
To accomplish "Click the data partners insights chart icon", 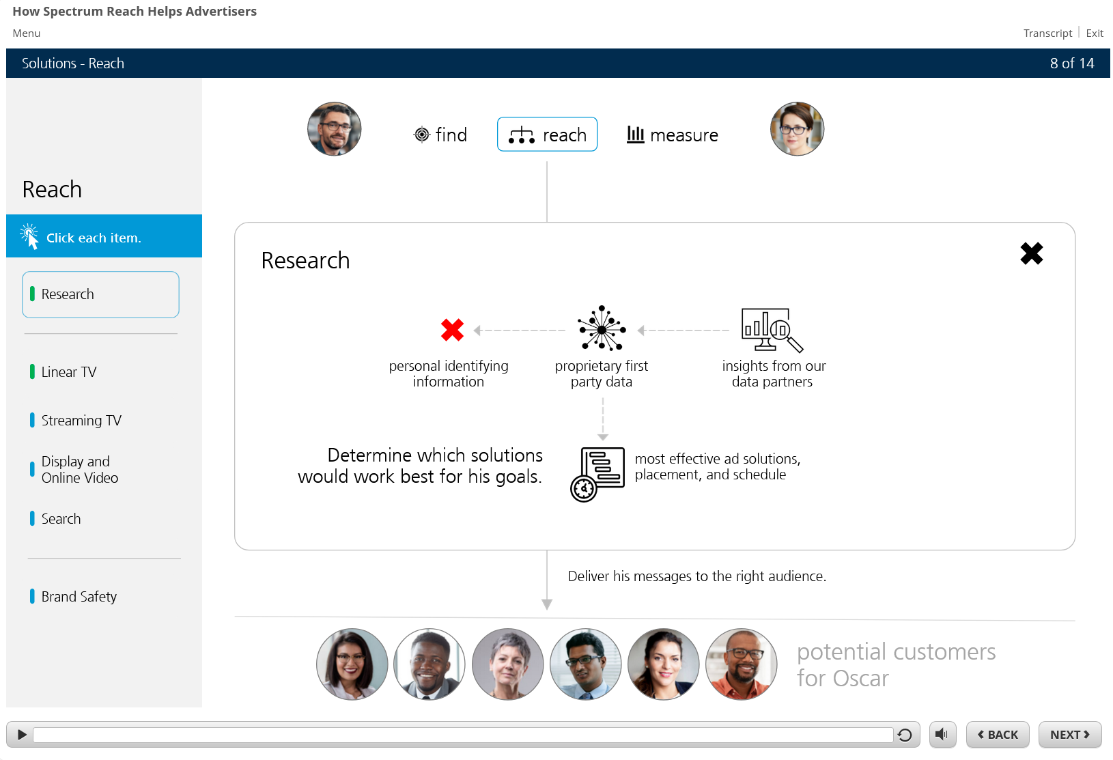I will pyautogui.click(x=772, y=330).
